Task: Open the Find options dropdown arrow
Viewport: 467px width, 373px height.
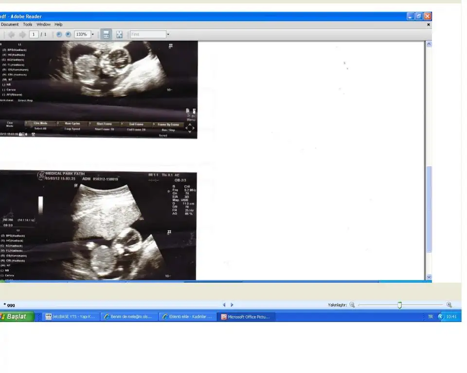Action: 168,34
